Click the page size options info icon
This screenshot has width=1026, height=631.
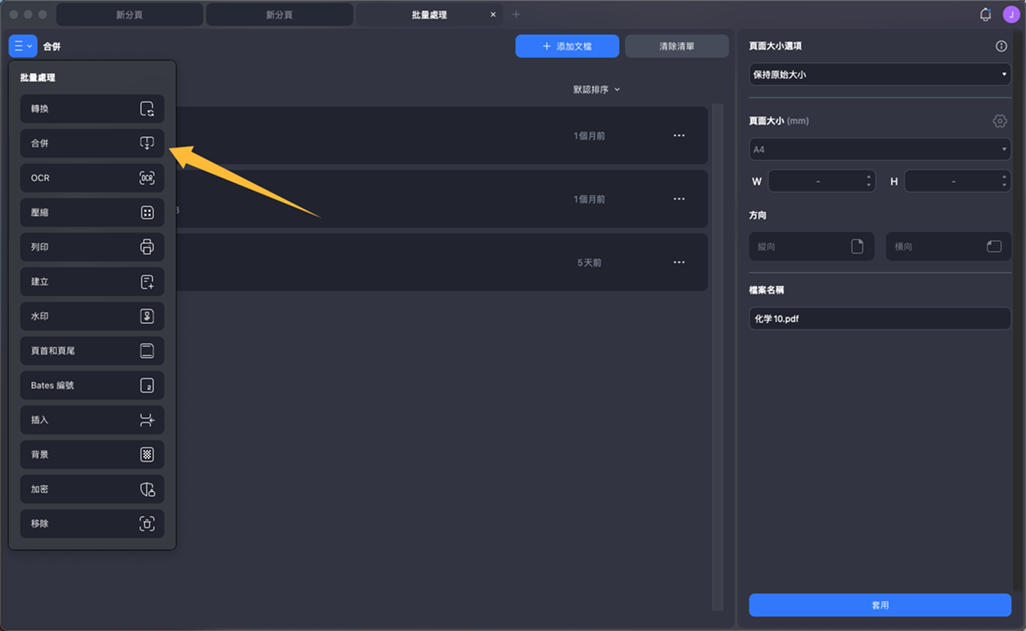click(1001, 46)
